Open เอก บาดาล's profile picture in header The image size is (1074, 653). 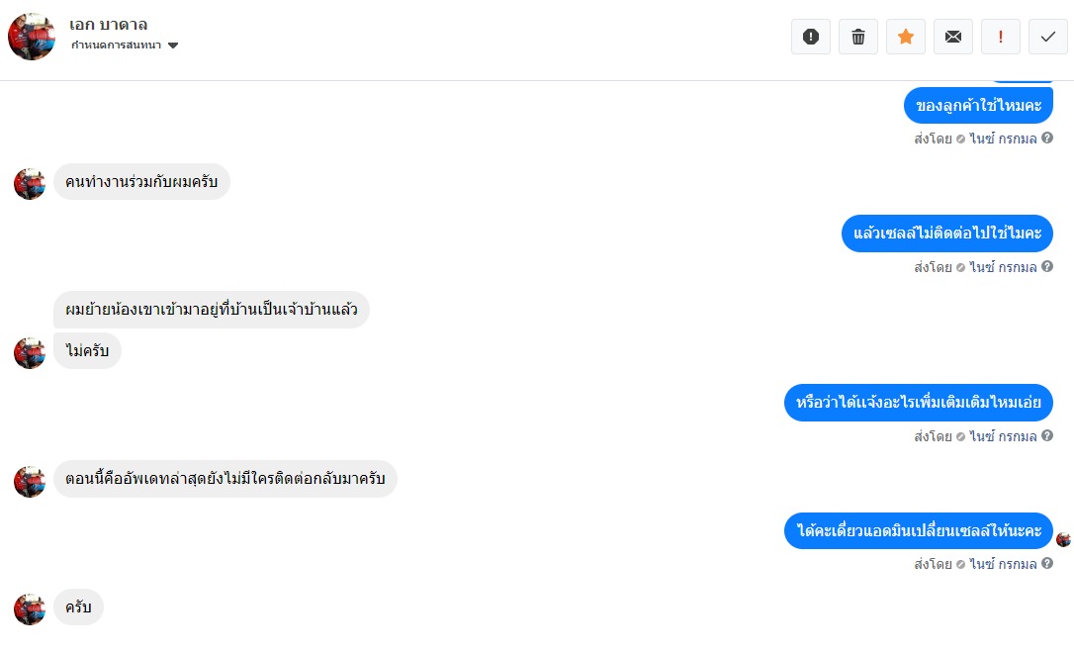pos(32,37)
